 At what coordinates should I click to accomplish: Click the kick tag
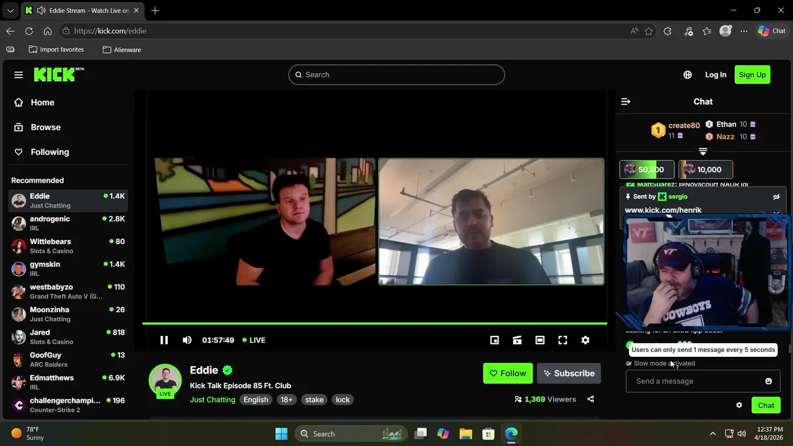[x=343, y=400]
